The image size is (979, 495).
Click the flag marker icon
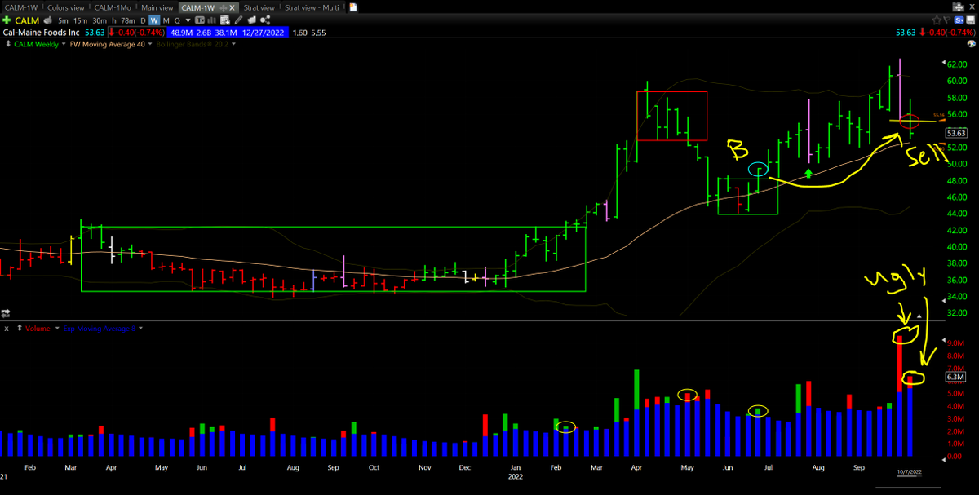[947, 20]
